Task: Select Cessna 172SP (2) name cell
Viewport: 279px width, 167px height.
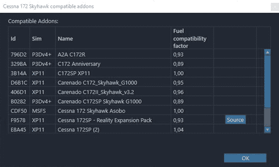Action: pyautogui.click(x=78, y=130)
